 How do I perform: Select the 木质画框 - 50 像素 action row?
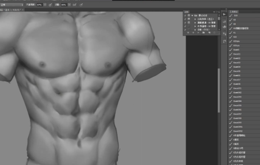coord(200,26)
